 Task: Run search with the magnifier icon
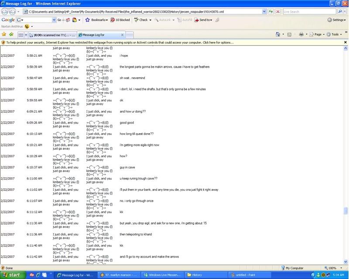click(x=340, y=12)
